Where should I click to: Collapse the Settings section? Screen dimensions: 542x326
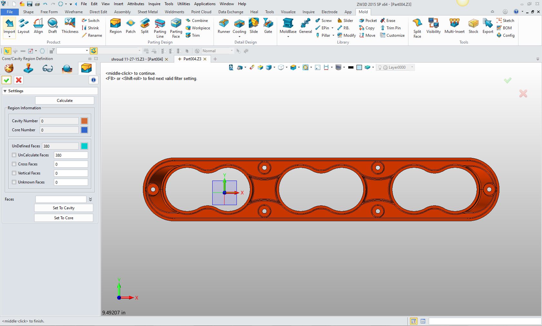pos(5,91)
